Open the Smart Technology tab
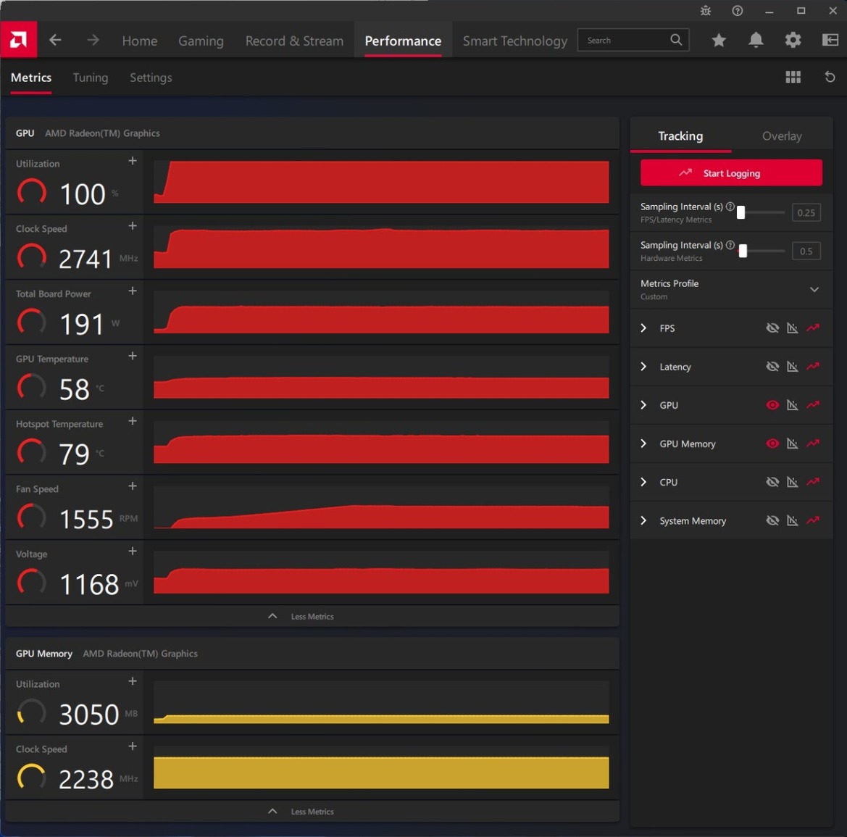The height and width of the screenshot is (837, 847). (x=514, y=41)
